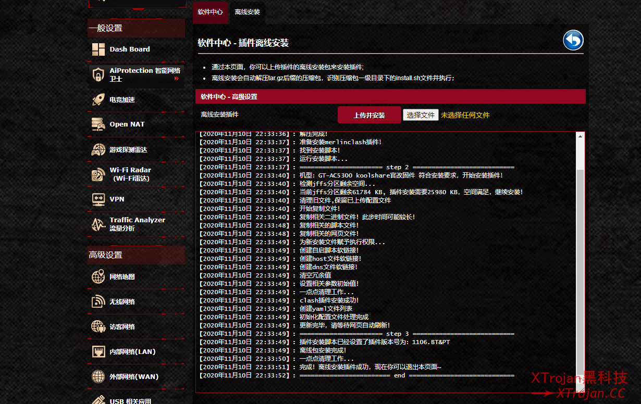This screenshot has width=641, height=404.
Task: Click the Wi-Fi Radar icon
Action: pyautogui.click(x=98, y=174)
